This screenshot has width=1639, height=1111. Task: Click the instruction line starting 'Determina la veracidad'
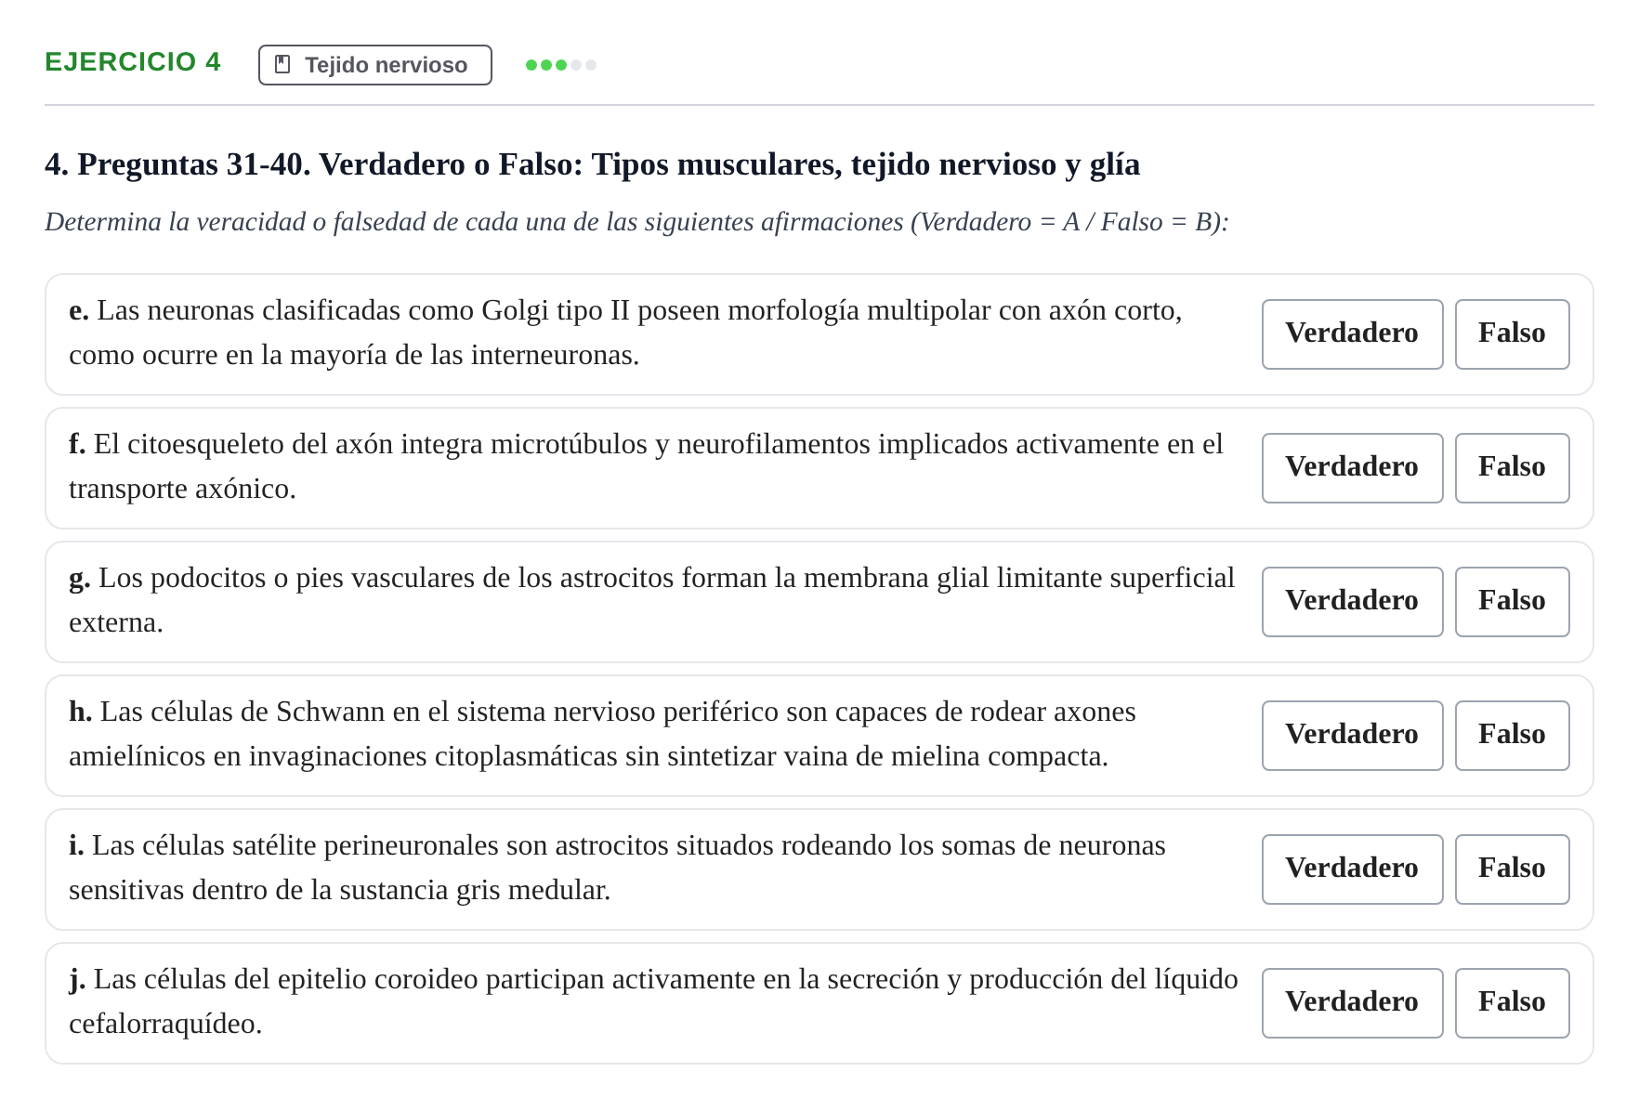coord(636,222)
